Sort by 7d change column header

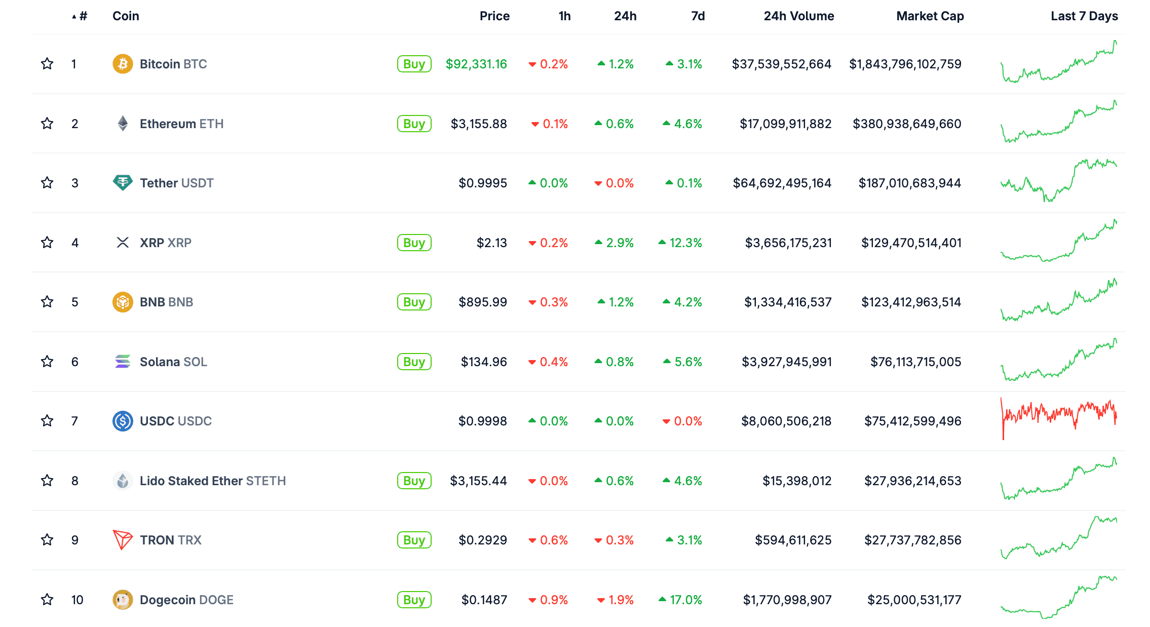pos(698,16)
